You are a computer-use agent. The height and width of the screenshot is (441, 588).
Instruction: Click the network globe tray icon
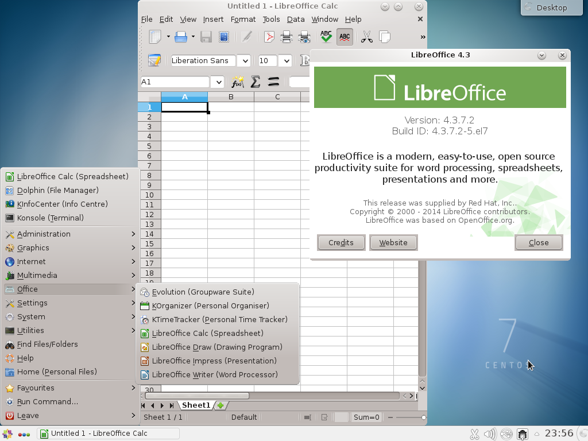(506, 434)
